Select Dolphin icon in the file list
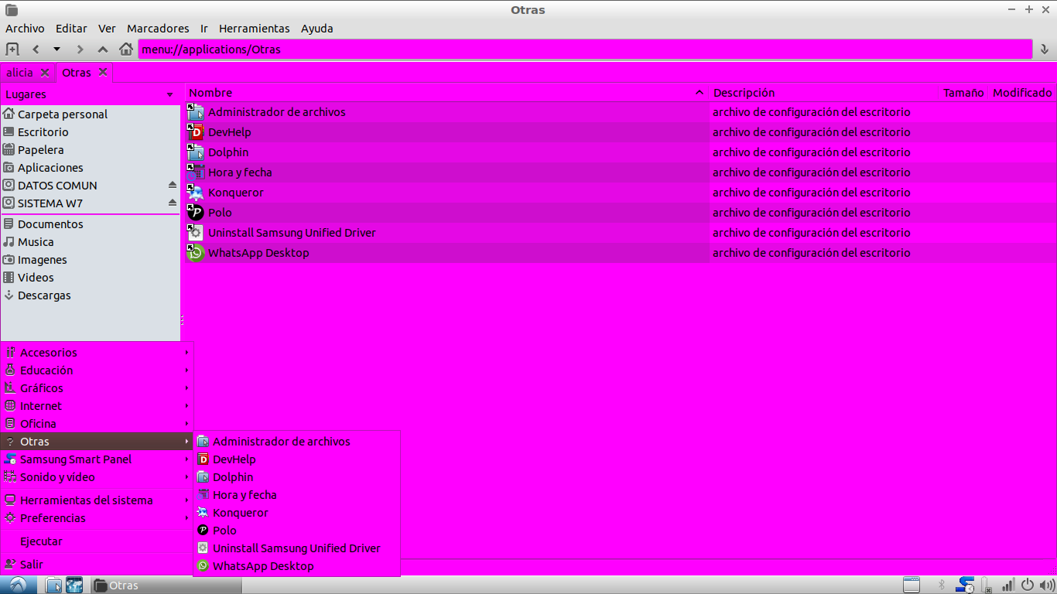The height and width of the screenshot is (594, 1057). [x=196, y=152]
